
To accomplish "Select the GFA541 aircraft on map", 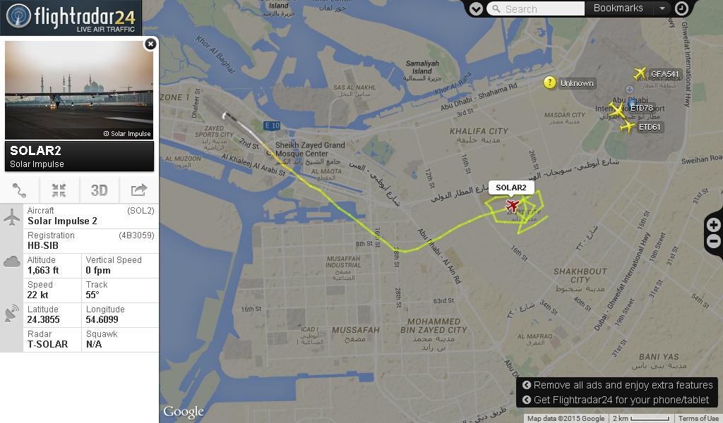I will point(640,73).
